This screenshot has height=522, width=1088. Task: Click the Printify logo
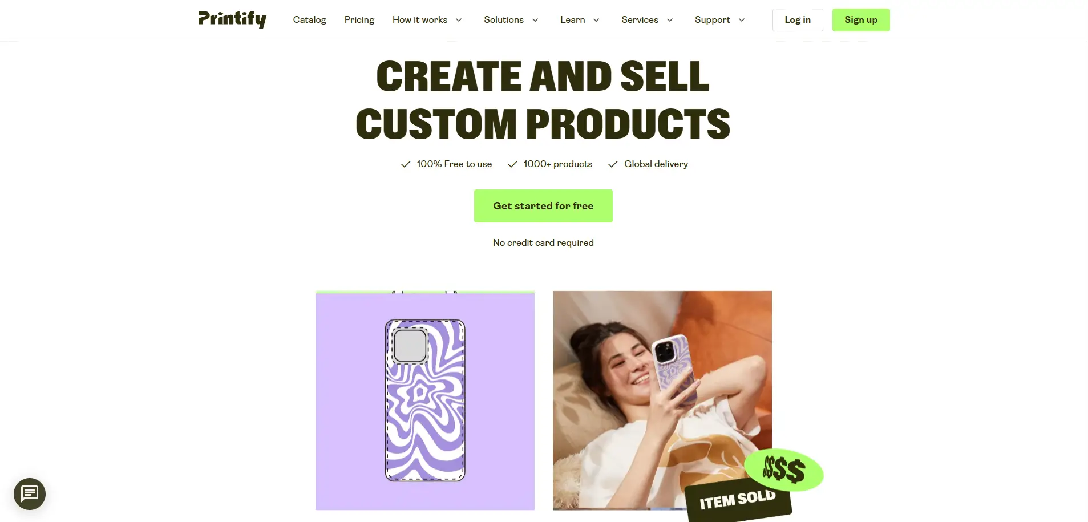tap(232, 19)
